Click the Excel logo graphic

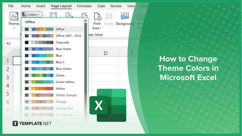pos(108,105)
